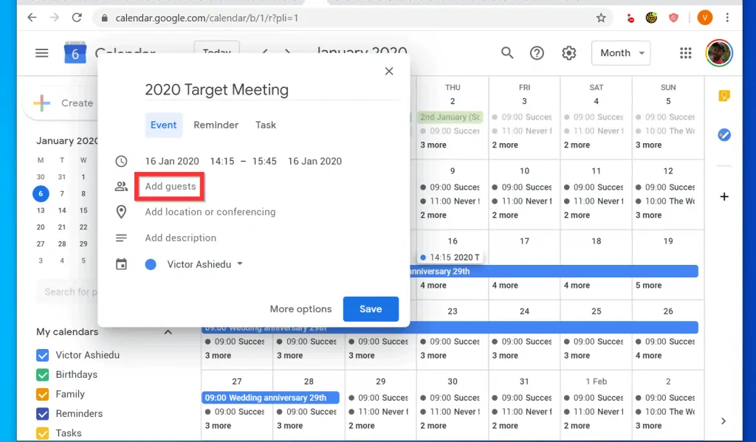Save the 2020 Target Meeting event

tap(371, 309)
